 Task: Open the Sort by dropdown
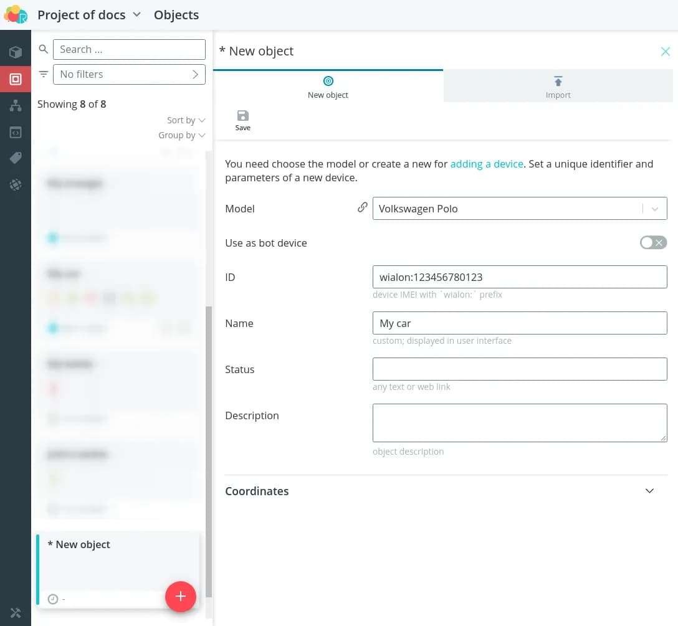(186, 120)
